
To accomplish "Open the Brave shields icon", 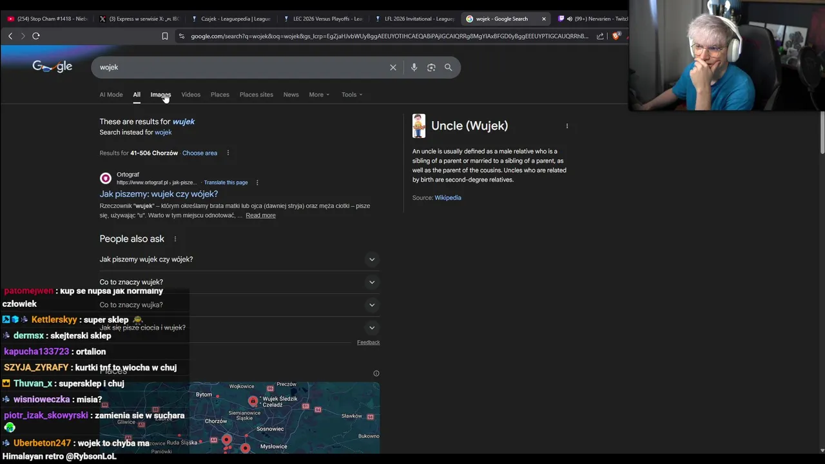I will click(616, 36).
